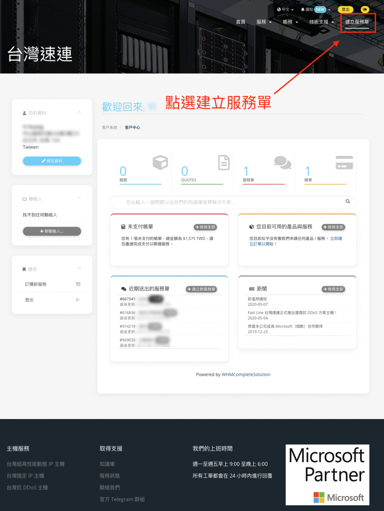The width and height of the screenshot is (384, 511).
Task: Open the 中文 language dropdown
Action: coord(285,9)
